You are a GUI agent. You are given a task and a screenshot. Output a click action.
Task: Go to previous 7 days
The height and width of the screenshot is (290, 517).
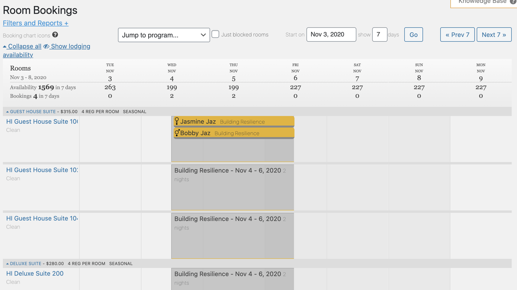point(457,35)
